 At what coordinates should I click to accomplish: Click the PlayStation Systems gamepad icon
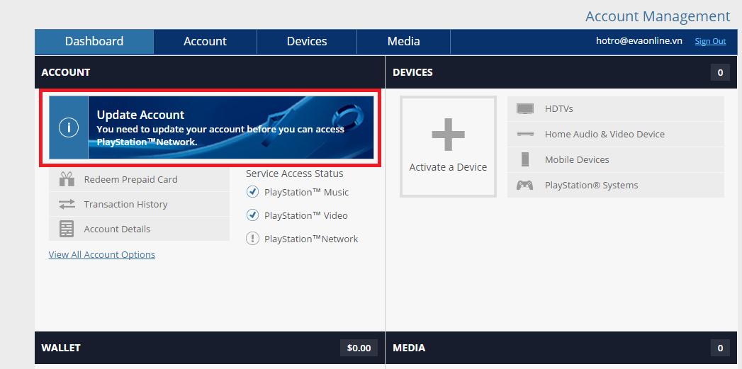click(525, 185)
